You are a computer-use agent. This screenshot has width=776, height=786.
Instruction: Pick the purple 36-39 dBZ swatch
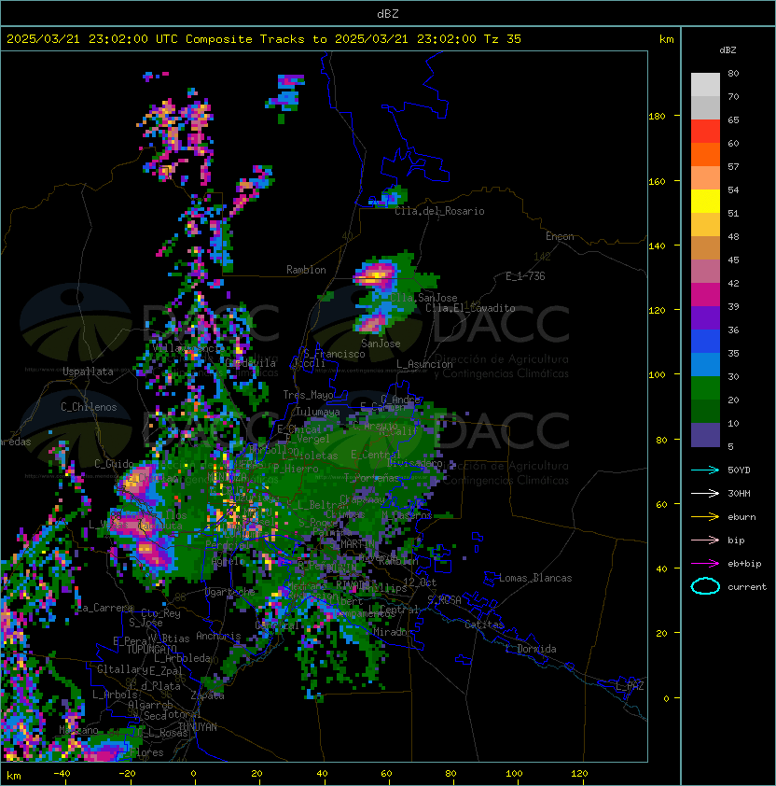[x=705, y=318]
